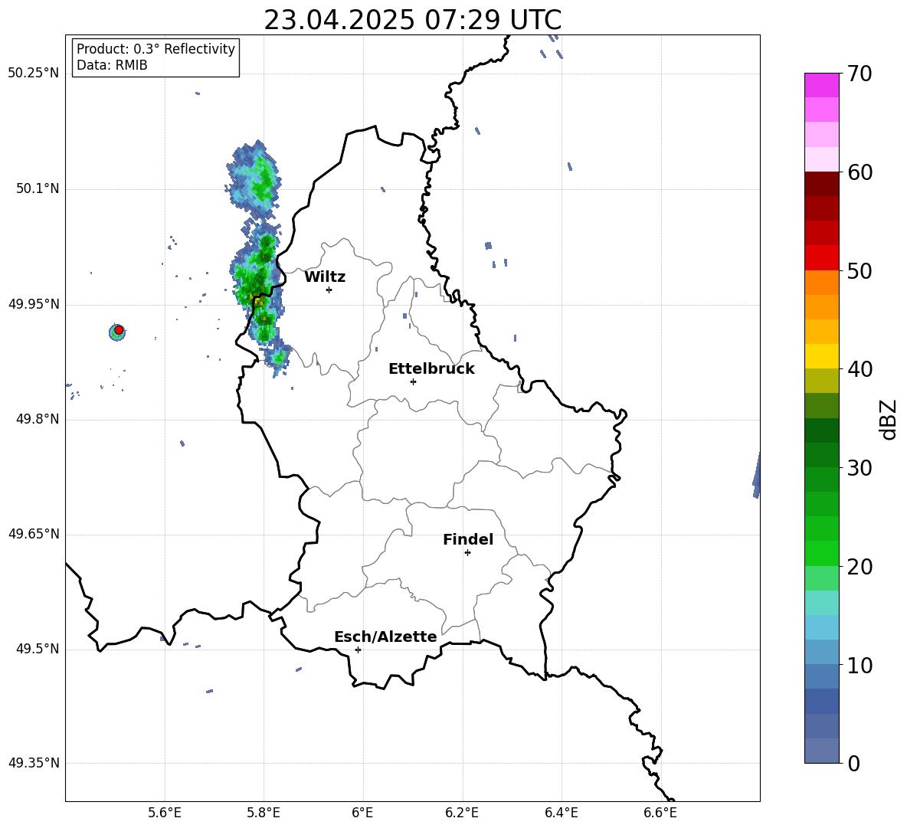Click the 49.65°N latitude tick label
907x828 pixels.
[34, 534]
